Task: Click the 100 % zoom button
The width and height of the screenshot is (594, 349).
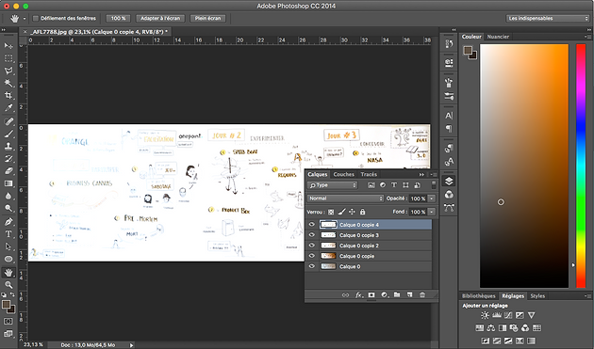Action: [118, 18]
